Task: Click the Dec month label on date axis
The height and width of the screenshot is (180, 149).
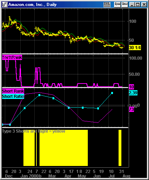Action: [x=9, y=176]
